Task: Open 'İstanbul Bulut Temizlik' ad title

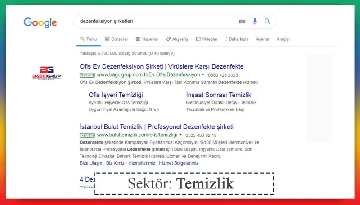Action: tap(157, 127)
